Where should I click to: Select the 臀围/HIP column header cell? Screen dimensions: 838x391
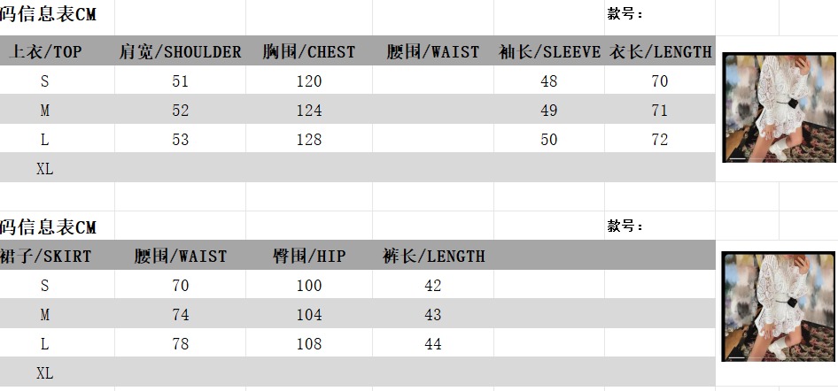[309, 257]
